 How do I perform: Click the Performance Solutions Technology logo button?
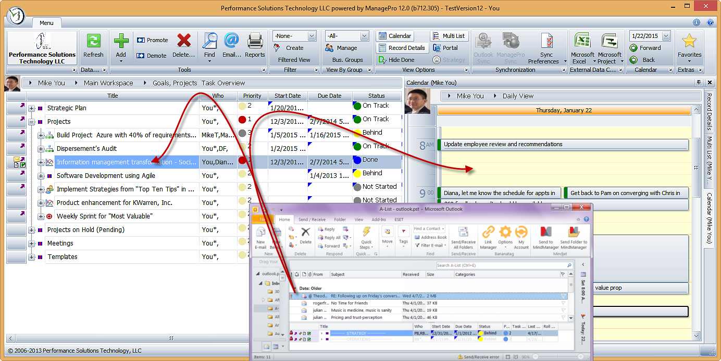pos(42,48)
